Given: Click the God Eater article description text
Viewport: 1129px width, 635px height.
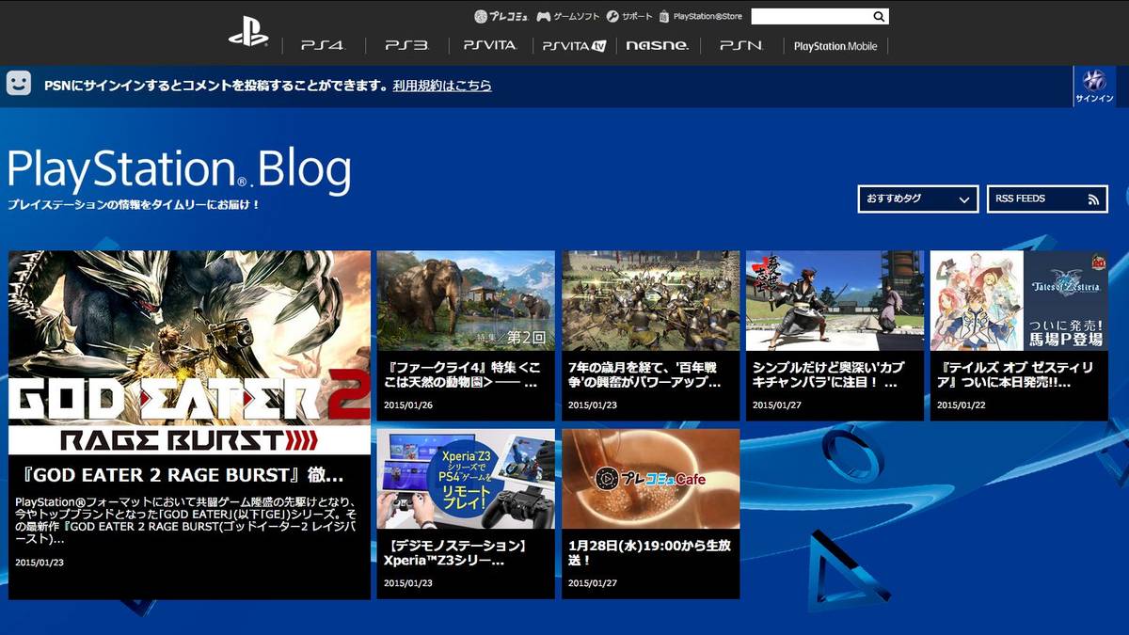Looking at the screenshot, I should click(184, 521).
